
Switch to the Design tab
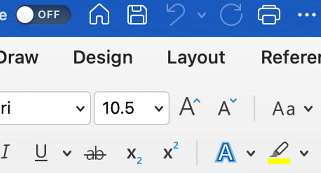coord(103,57)
